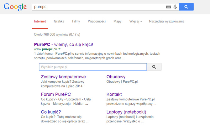Open Narzędzia wyszukiwania search tools
The height and width of the screenshot is (128, 210).
(x=167, y=21)
